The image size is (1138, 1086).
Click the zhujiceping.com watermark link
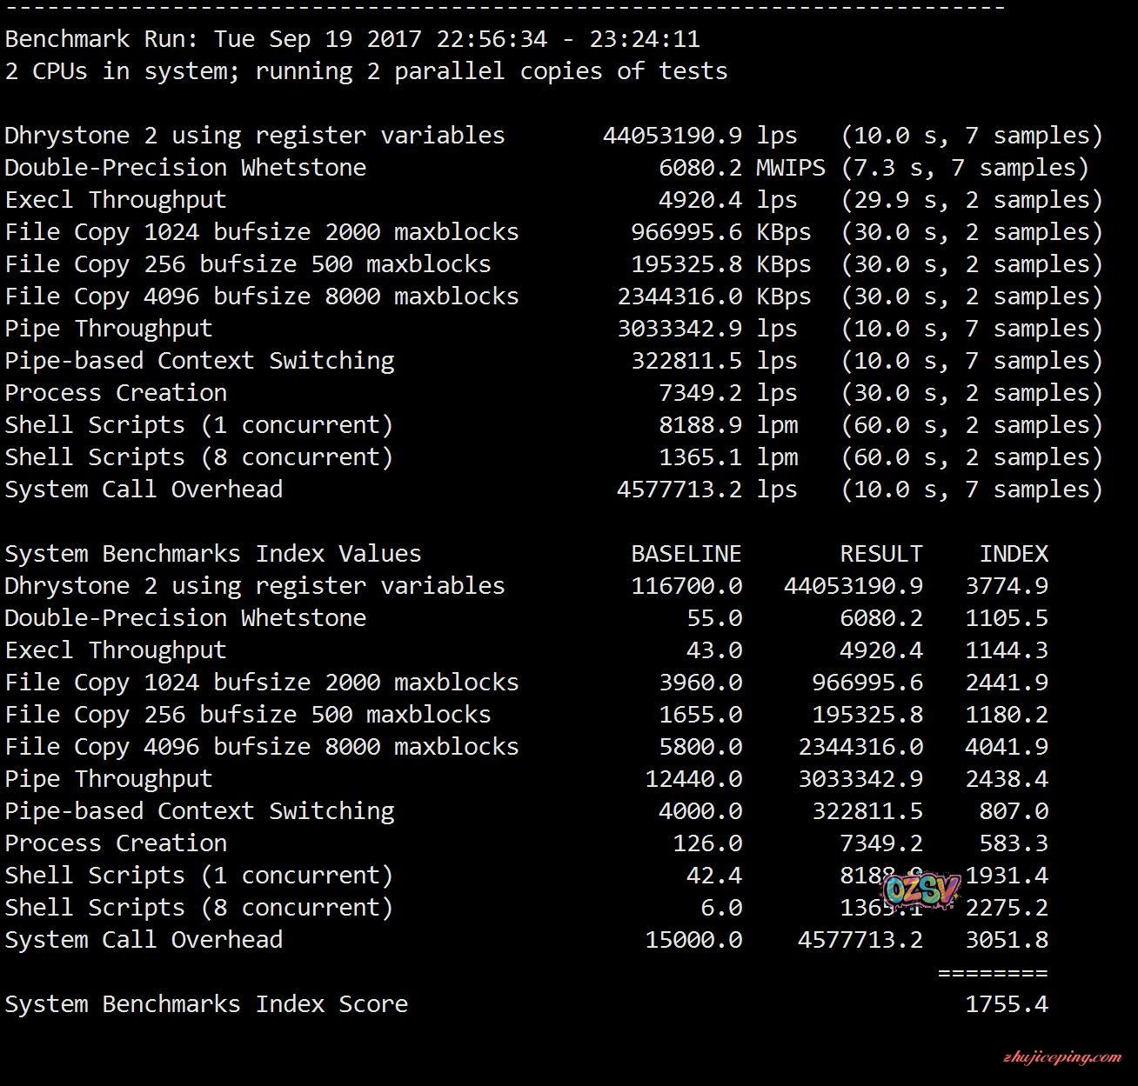pyautogui.click(x=1061, y=1057)
